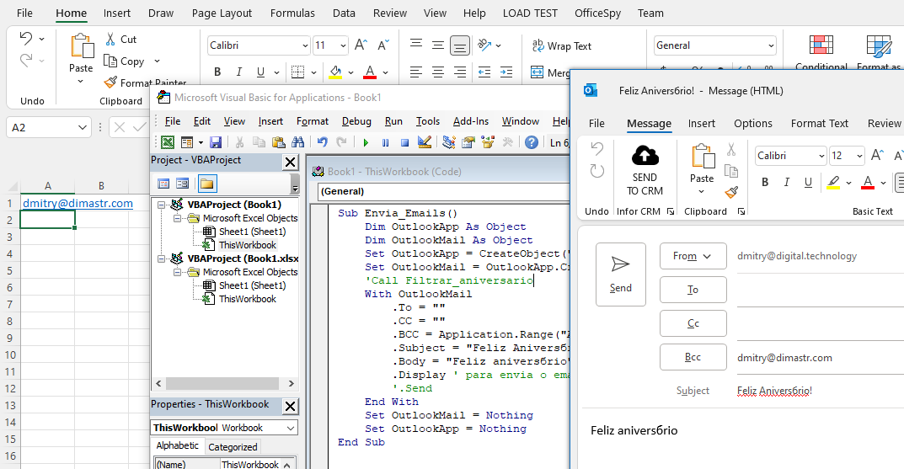Open Excel font name Calibri dropdown
The height and width of the screenshot is (469, 904).
pos(305,45)
